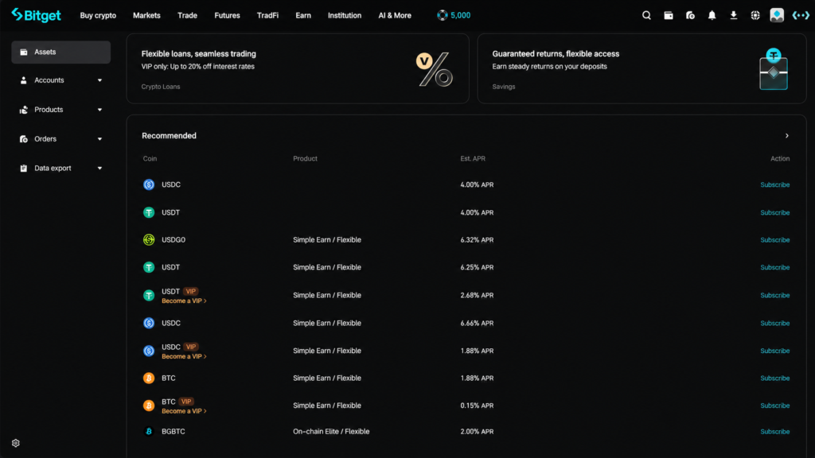Click the Data export clipboard icon
This screenshot has height=458, width=815.
pyautogui.click(x=23, y=169)
